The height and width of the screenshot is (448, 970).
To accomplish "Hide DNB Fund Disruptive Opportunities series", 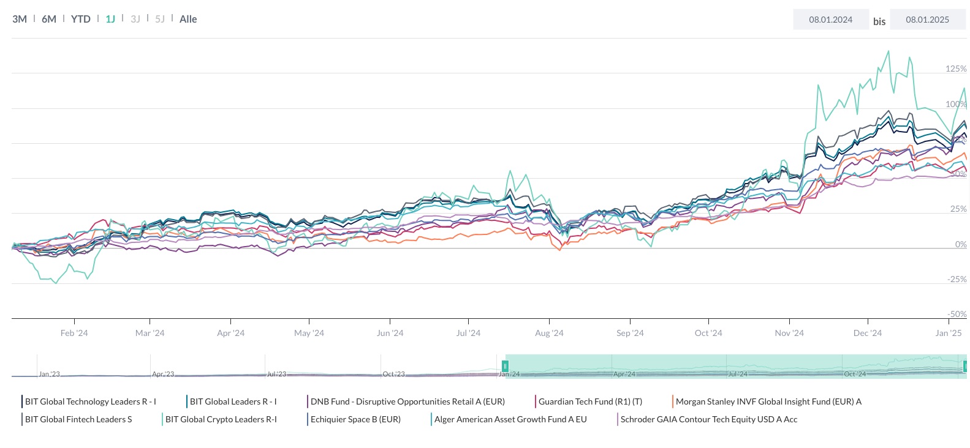I will pyautogui.click(x=407, y=401).
